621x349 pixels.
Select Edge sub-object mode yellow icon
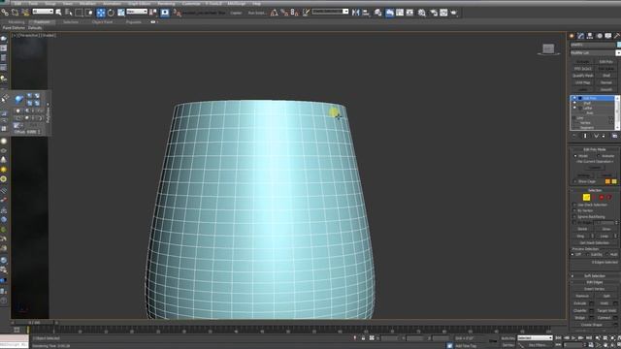586,197
